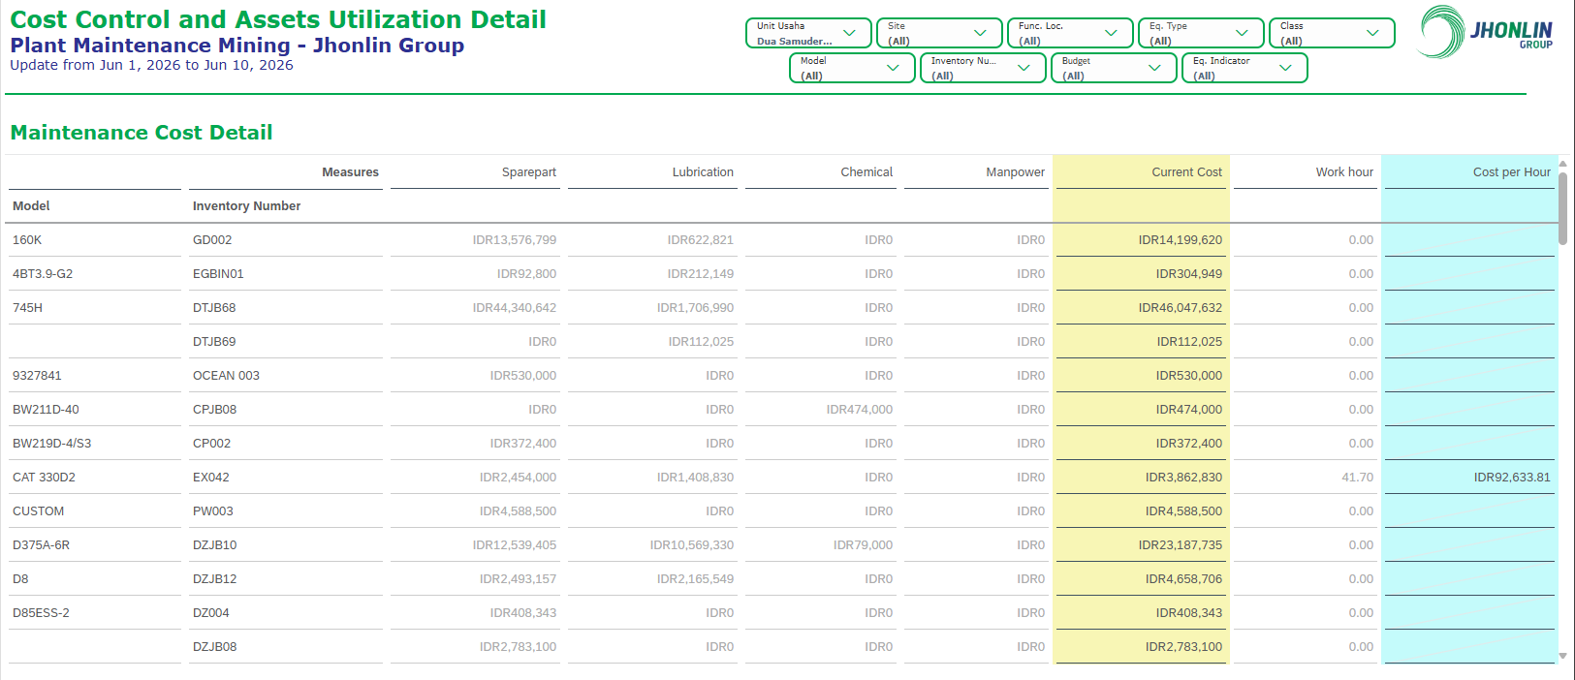Select the Maintenance Cost Detail heading
1575x680 pixels.
point(142,133)
